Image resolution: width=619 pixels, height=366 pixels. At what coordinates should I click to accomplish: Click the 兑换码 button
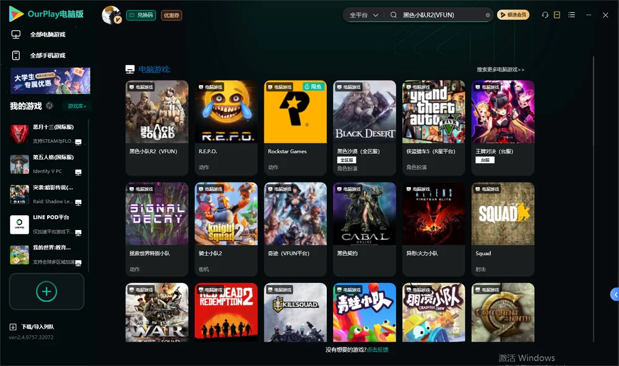point(141,15)
